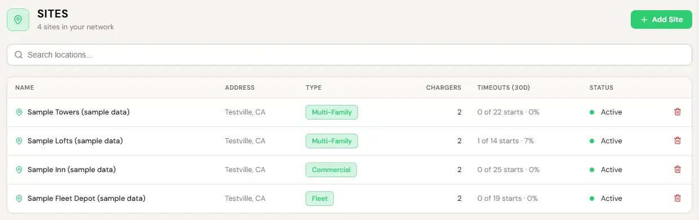
Task: Click the STATUS column header
Action: (x=601, y=88)
